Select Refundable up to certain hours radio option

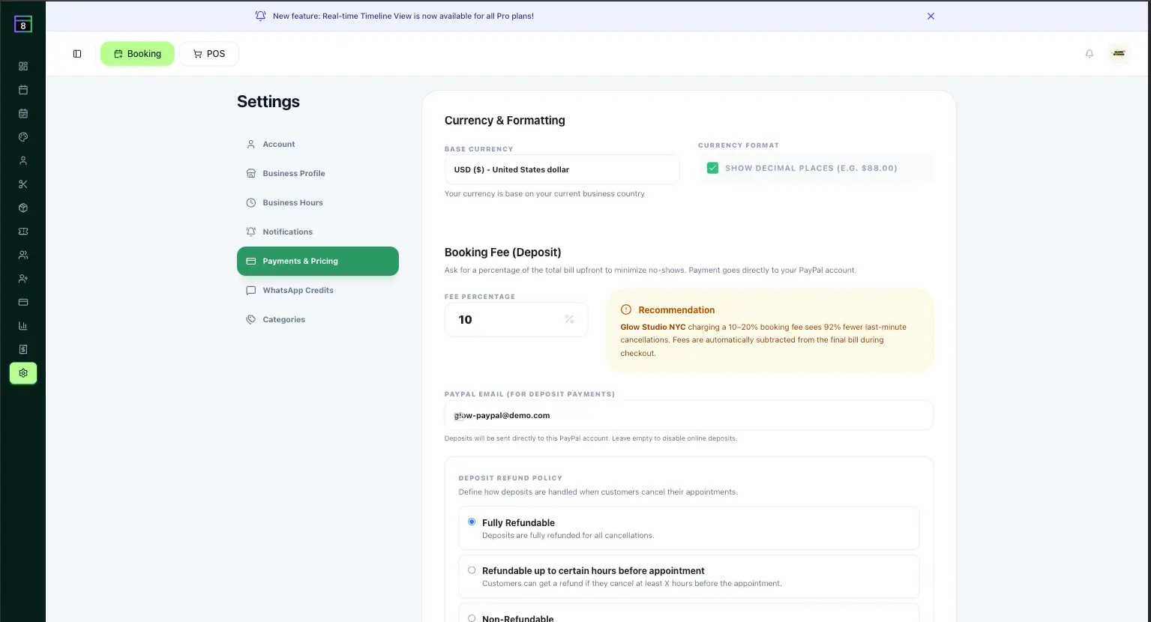(472, 570)
